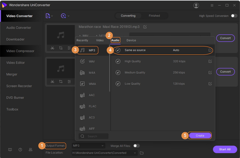Switch to the Finished tab
Screen dimensions: 240x158
click(154, 16)
